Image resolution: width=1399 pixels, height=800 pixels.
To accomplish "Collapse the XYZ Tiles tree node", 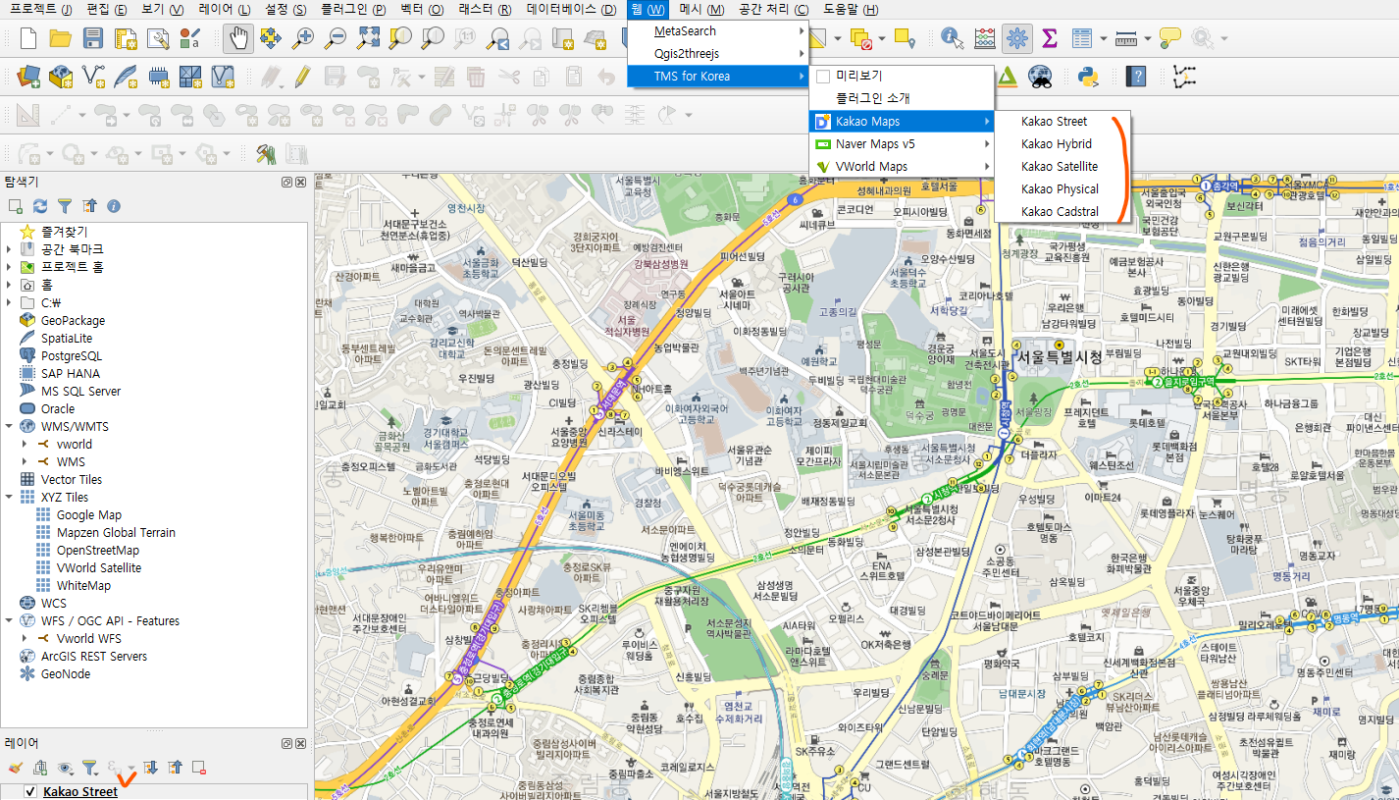I will (9, 497).
